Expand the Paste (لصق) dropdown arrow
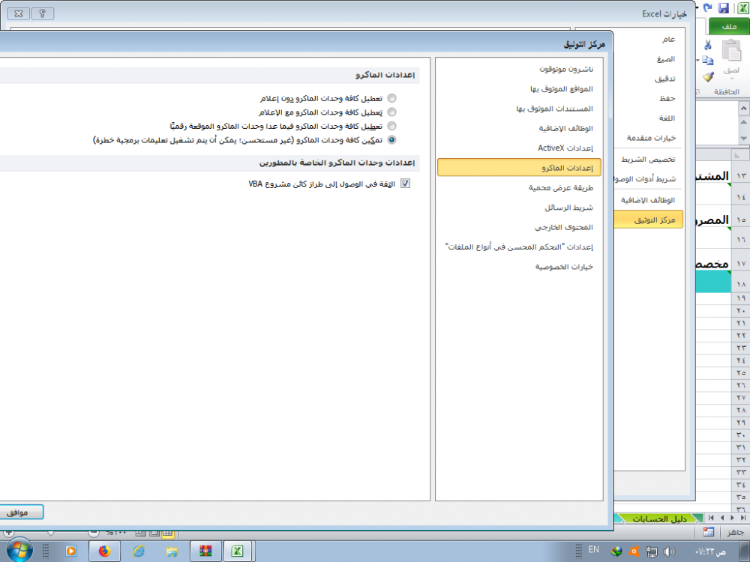The image size is (750, 562). [x=731, y=79]
